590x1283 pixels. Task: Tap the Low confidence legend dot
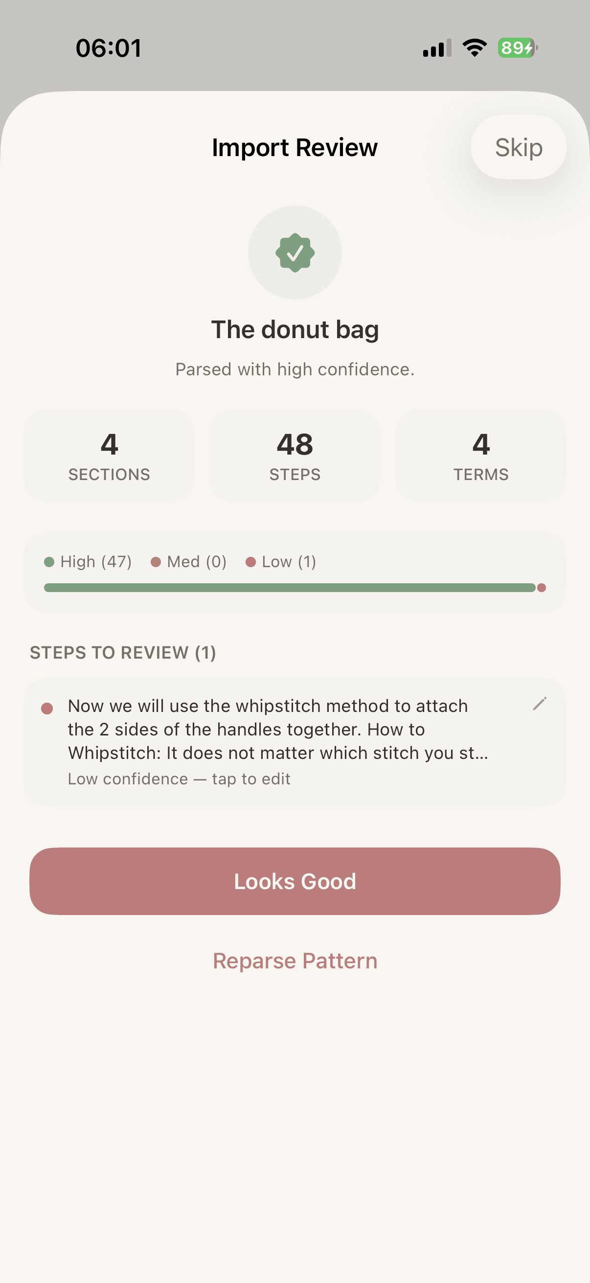pyautogui.click(x=251, y=562)
